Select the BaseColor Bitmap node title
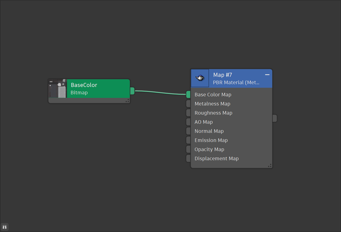 [x=84, y=85]
